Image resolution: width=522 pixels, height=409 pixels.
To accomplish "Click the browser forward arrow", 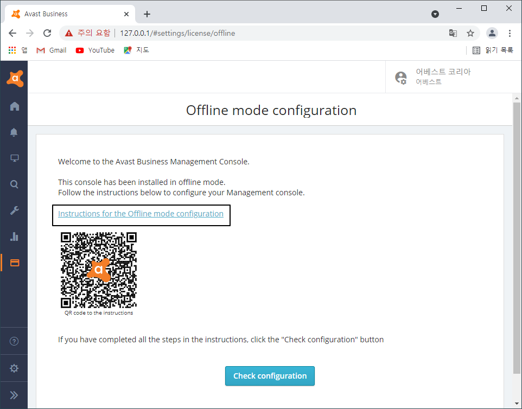I will pyautogui.click(x=30, y=33).
